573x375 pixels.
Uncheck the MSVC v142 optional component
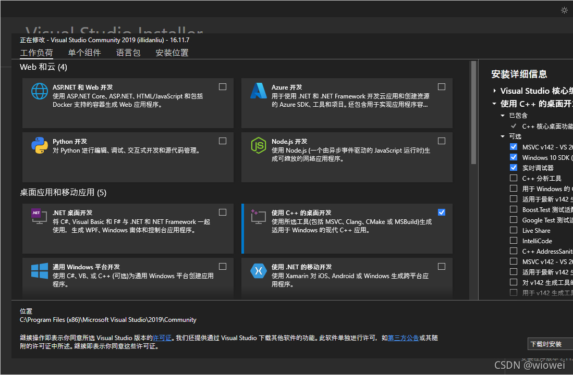pos(514,147)
